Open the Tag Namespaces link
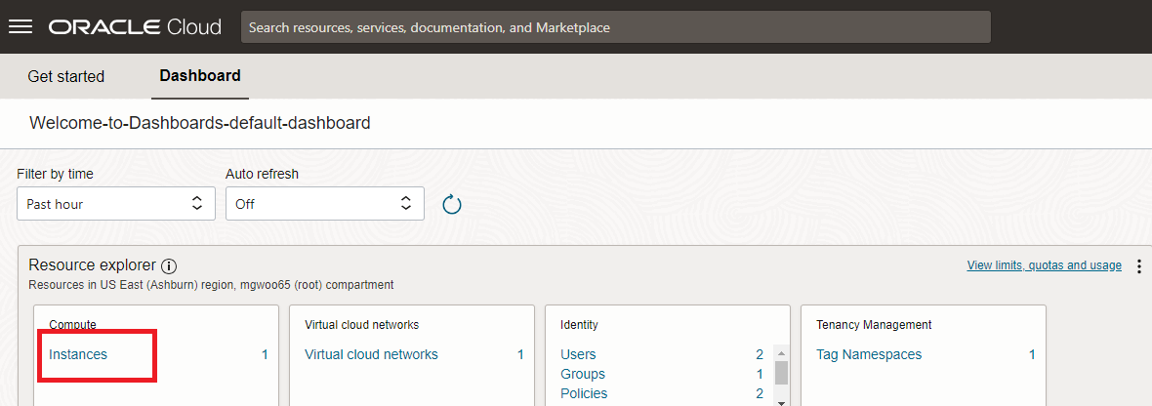 (x=869, y=354)
